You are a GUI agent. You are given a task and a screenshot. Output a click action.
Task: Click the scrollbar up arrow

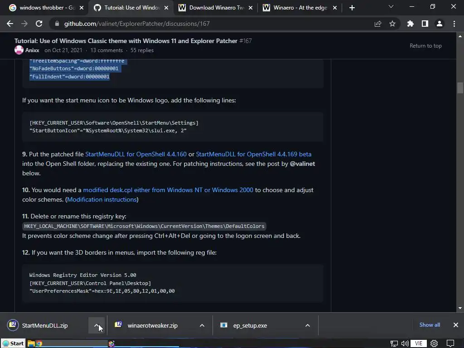(x=460, y=36)
